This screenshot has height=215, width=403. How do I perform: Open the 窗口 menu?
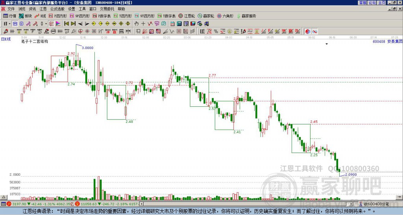click(x=93, y=9)
